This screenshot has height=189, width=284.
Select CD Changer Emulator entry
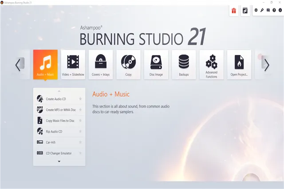(x=59, y=153)
